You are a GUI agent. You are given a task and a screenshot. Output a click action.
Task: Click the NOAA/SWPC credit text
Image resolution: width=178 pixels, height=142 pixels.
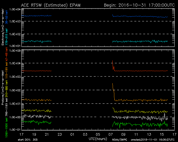click(x=119, y=140)
